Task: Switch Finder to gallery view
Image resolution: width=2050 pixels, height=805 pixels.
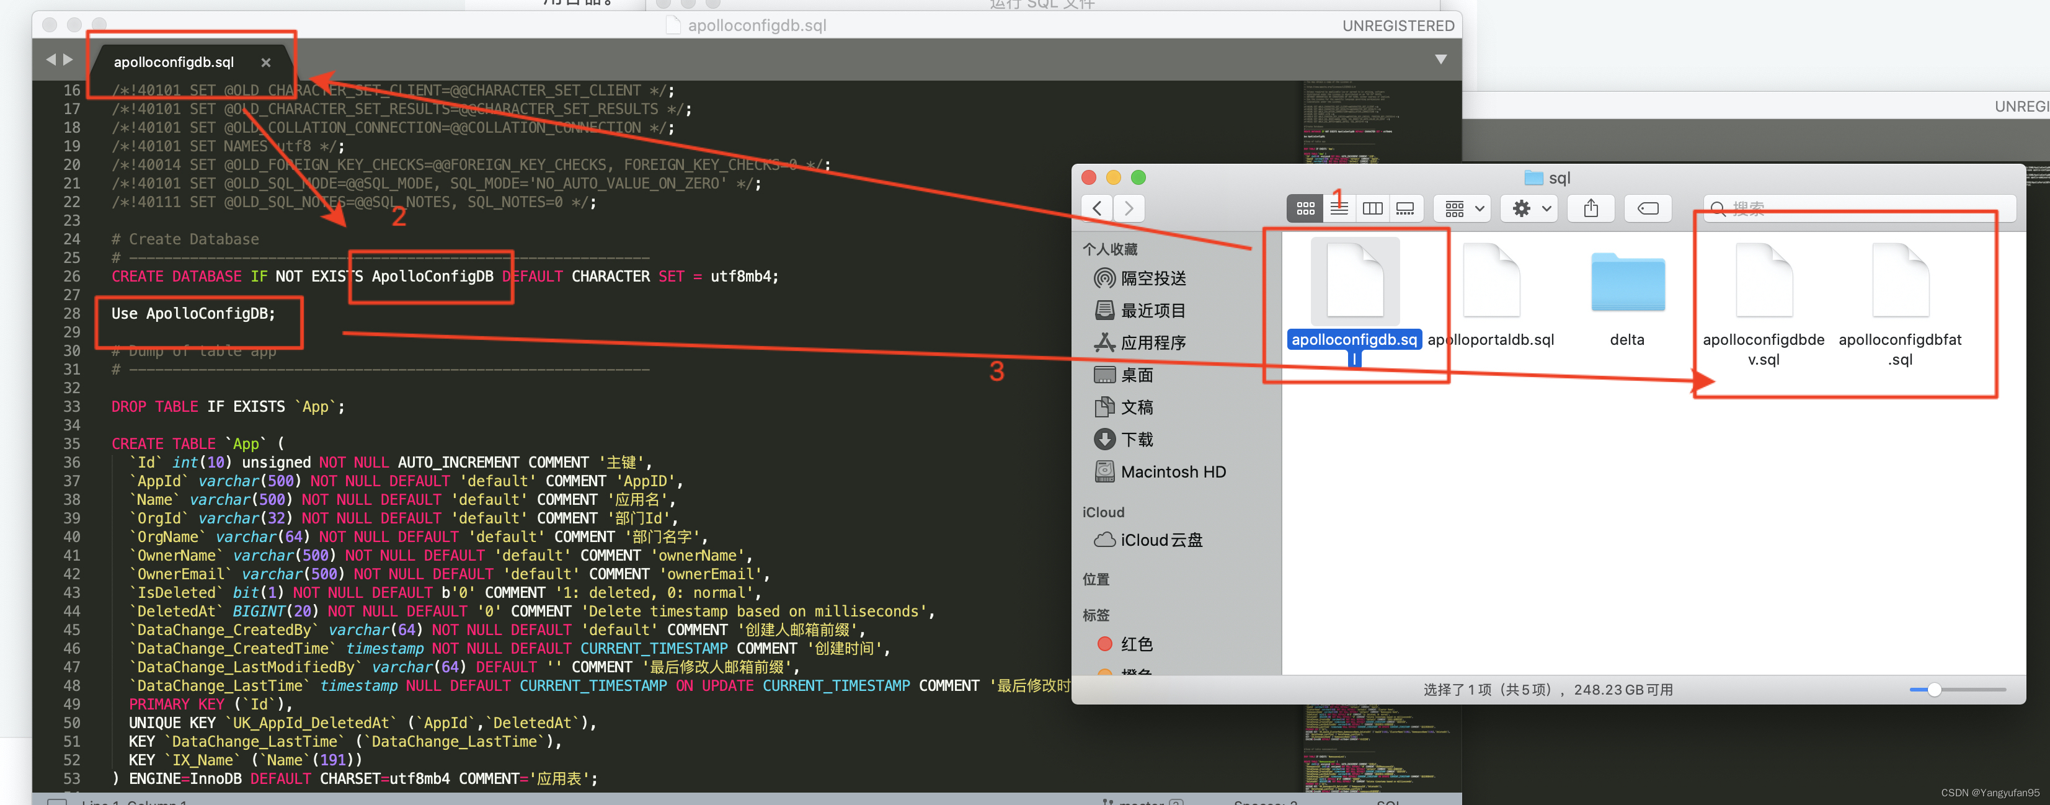Action: [x=1405, y=208]
